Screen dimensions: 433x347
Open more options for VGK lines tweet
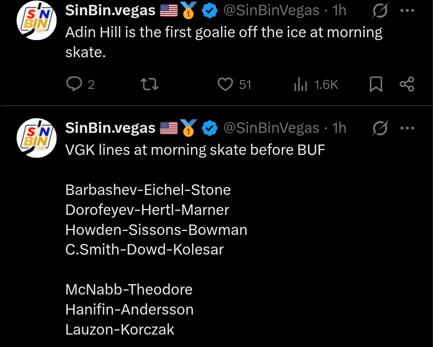click(x=407, y=128)
